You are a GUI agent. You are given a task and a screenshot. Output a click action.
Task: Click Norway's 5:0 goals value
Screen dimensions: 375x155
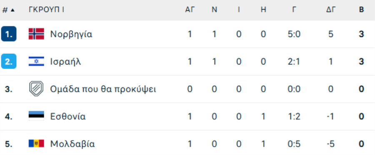pos(294,34)
